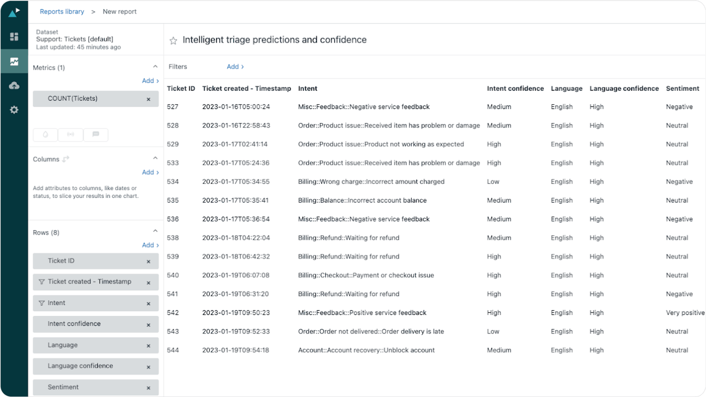
Task: Open the admin settings gear icon
Action: [x=14, y=110]
